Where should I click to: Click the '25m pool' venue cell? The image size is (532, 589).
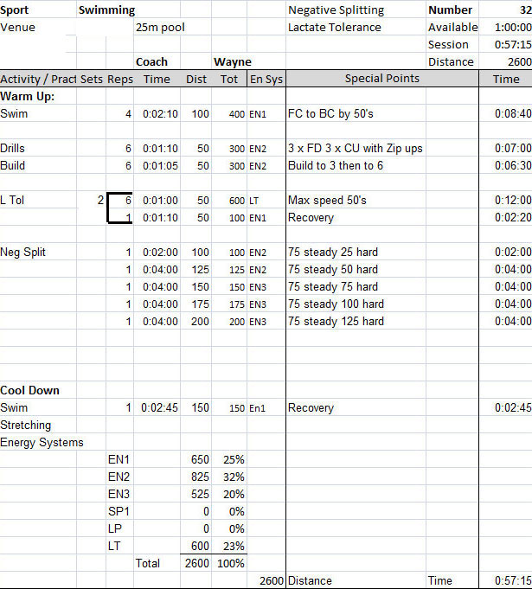pyautogui.click(x=160, y=28)
